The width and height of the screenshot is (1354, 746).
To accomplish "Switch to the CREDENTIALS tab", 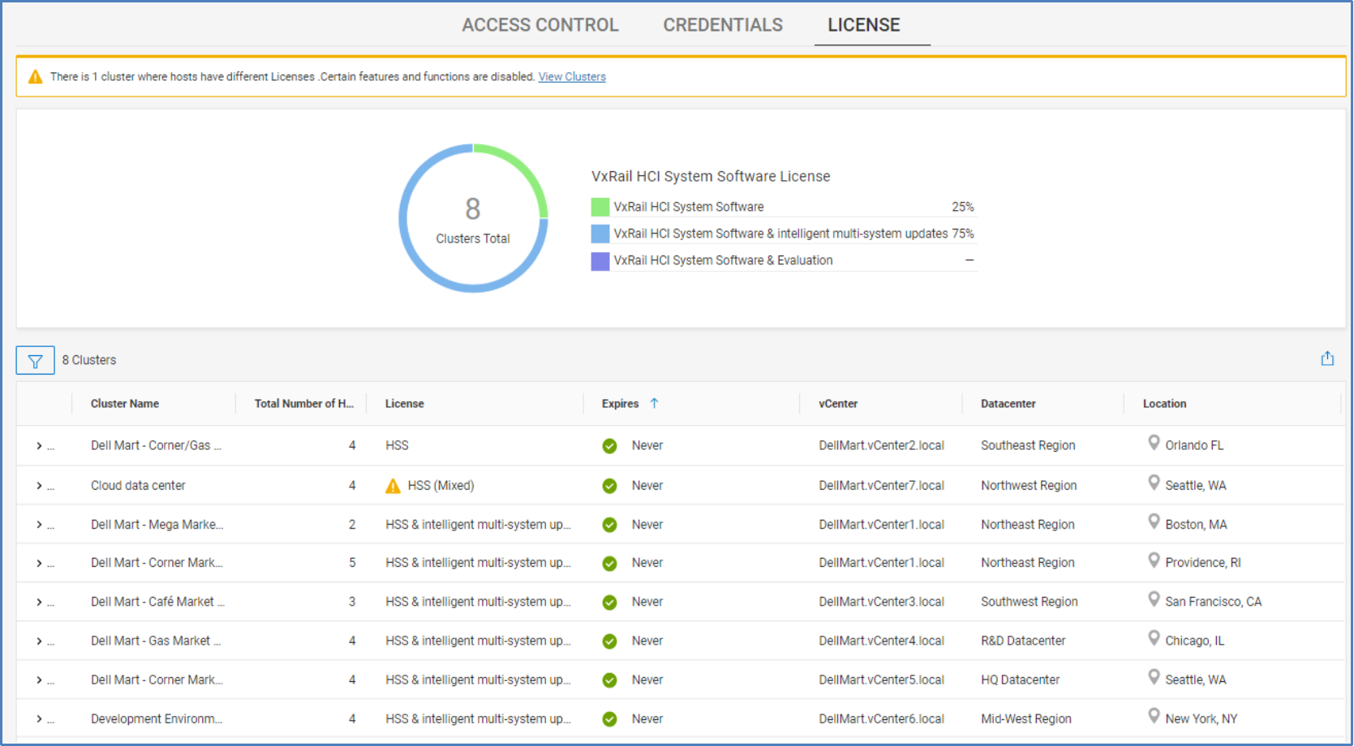I will (x=723, y=25).
